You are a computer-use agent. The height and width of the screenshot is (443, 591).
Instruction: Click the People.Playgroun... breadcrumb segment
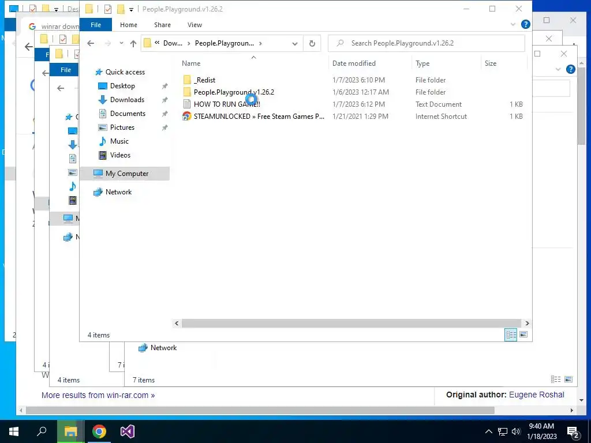[225, 43]
